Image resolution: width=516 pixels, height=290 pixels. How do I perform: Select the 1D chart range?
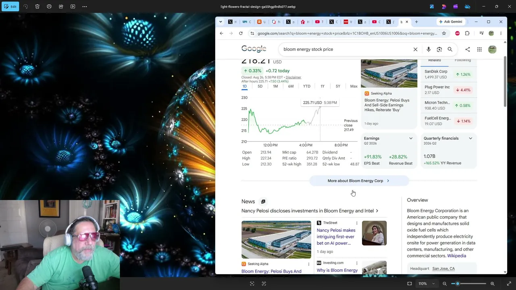(x=244, y=86)
